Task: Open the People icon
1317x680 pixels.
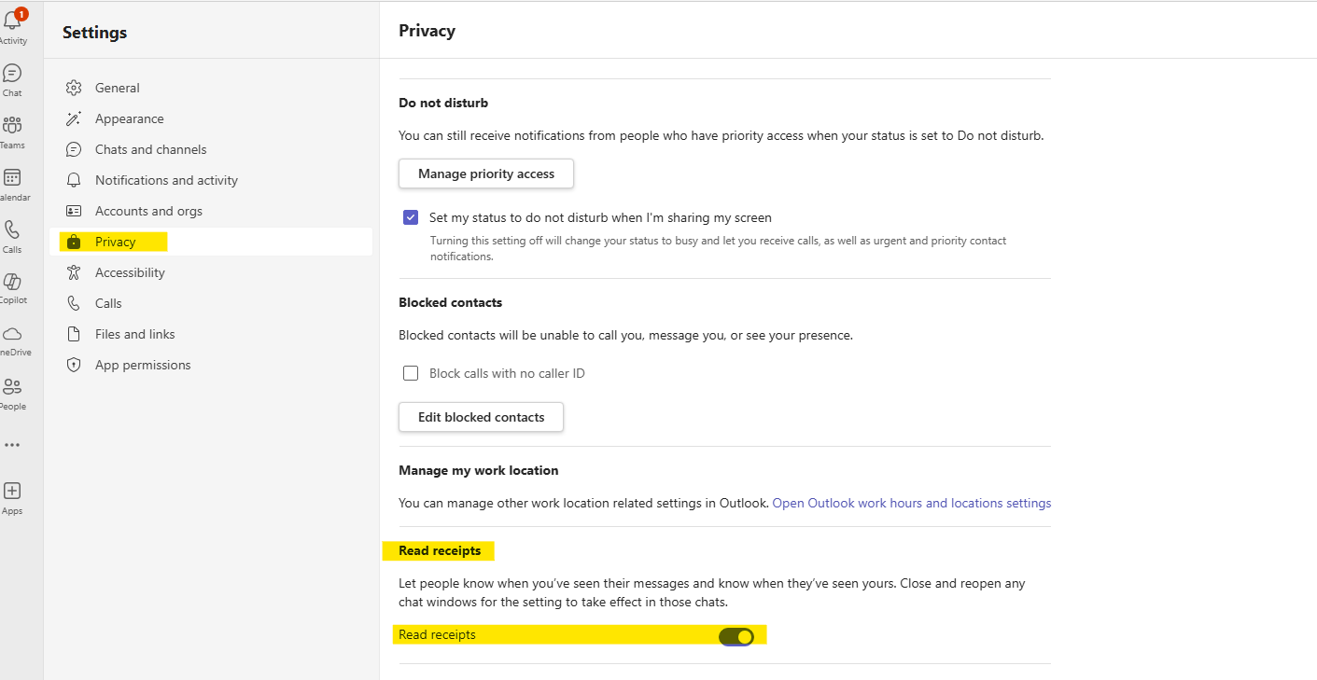Action: [x=12, y=386]
